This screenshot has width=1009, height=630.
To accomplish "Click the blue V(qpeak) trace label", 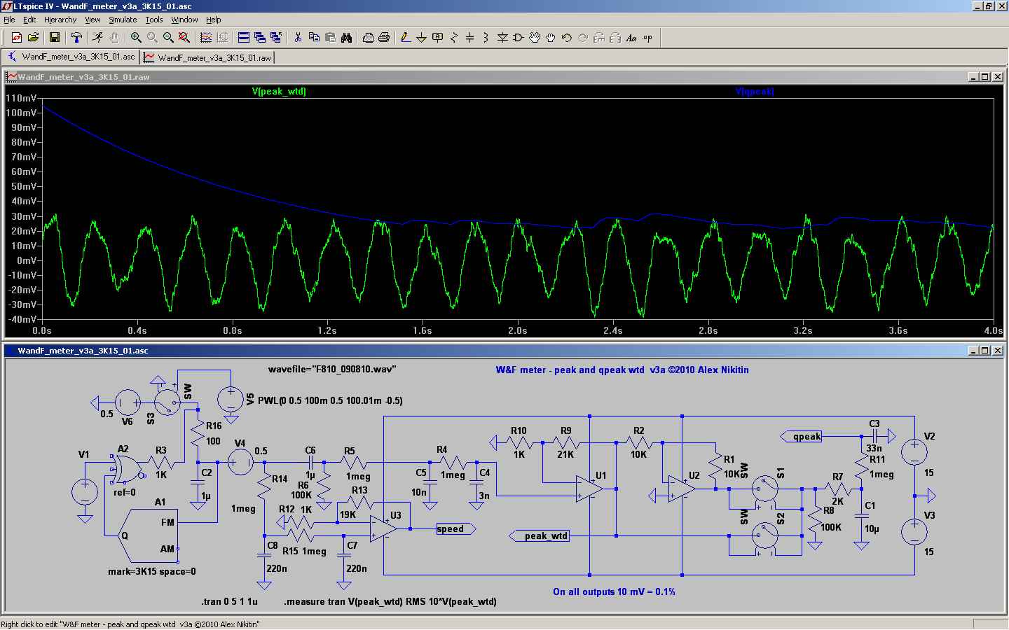I will pyautogui.click(x=755, y=92).
